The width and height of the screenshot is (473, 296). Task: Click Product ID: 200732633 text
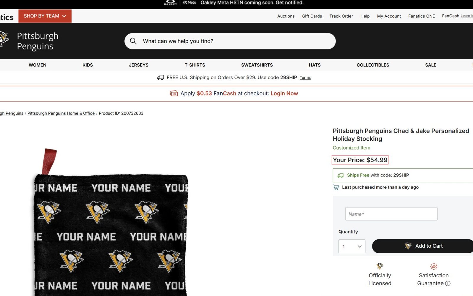pos(121,113)
